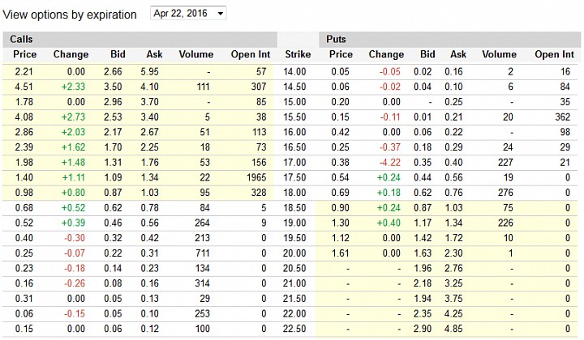
Task: Click the Calls section header
Action: point(140,39)
